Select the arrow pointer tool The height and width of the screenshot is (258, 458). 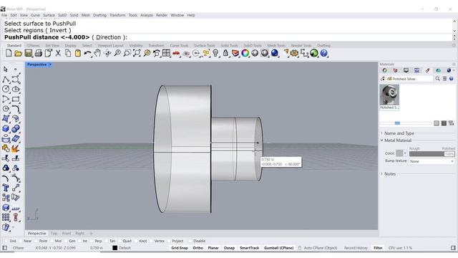[x=6, y=70]
